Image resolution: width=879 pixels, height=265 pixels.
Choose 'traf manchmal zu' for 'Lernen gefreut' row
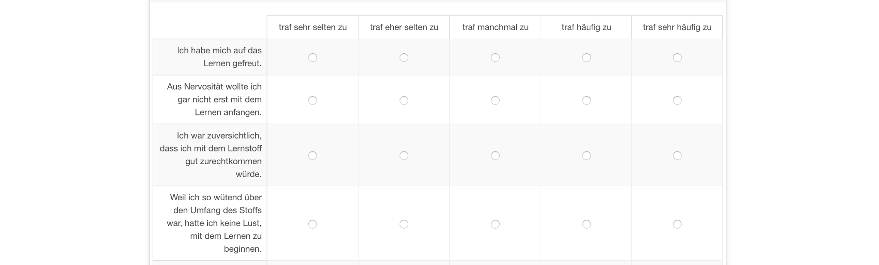[495, 57]
